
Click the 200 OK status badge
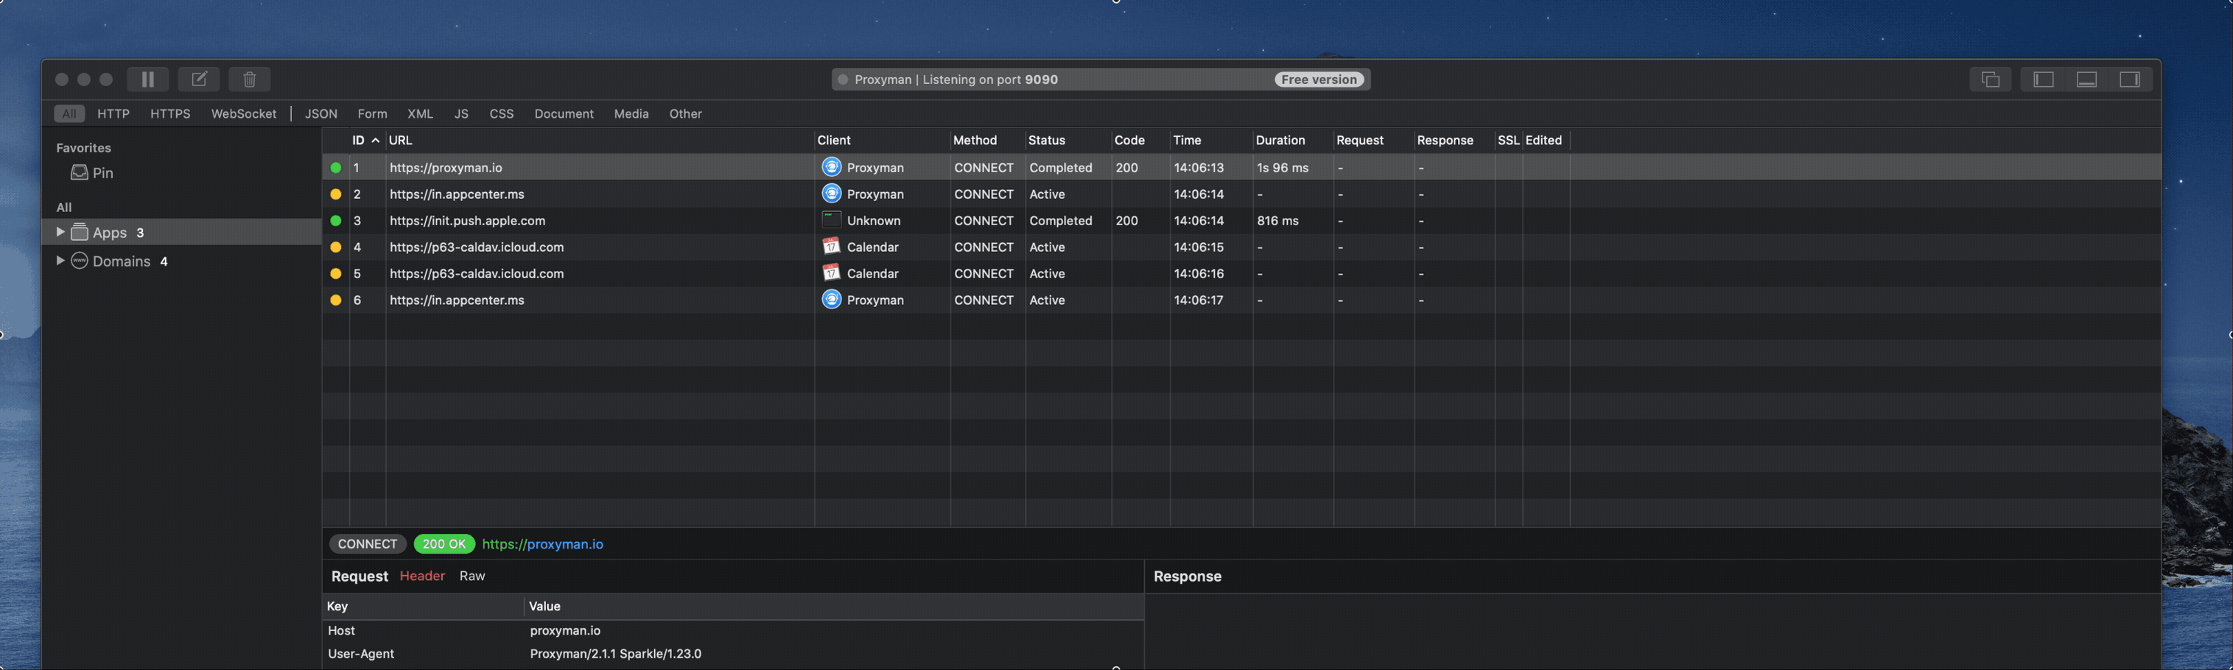point(444,544)
